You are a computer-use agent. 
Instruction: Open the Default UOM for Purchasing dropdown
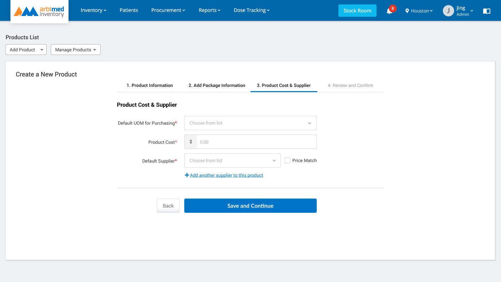[250, 123]
